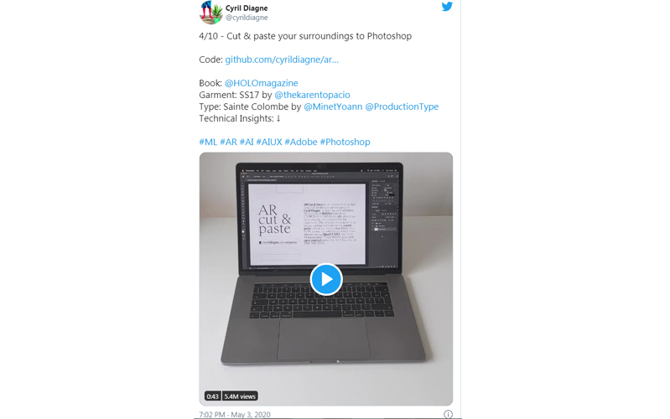Click the #AIUX hashtag
Image resolution: width=670 pixels, height=419 pixels.
tap(269, 142)
